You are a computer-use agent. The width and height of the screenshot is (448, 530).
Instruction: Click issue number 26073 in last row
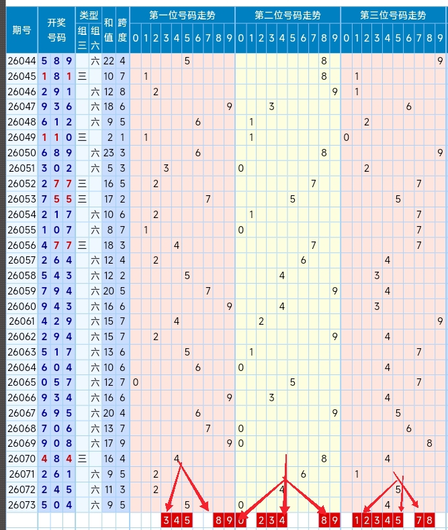[21, 505]
